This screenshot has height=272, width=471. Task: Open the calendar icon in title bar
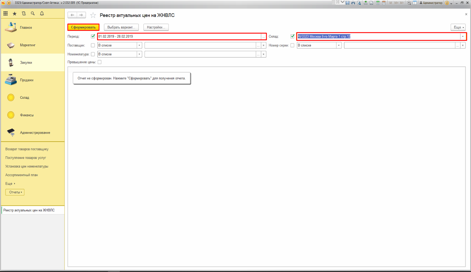383,3
